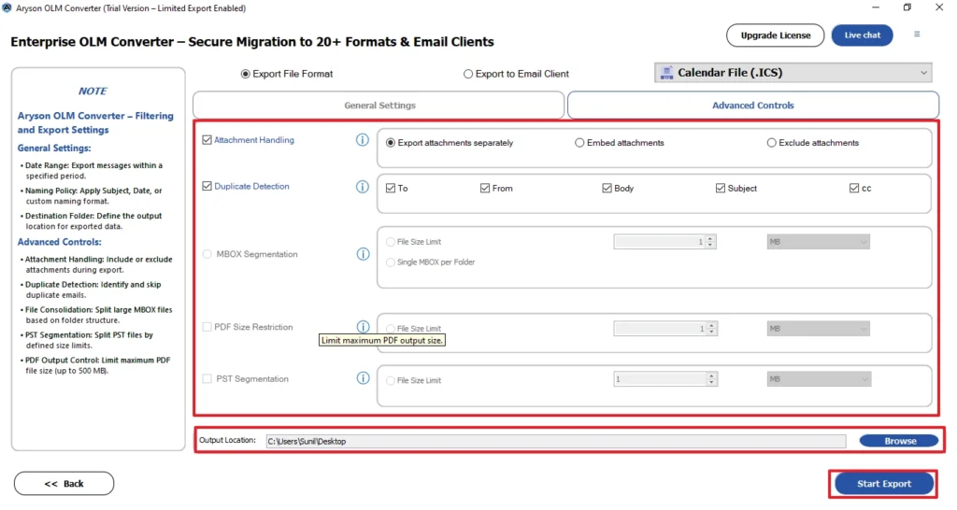957x510 pixels.
Task: Open the PST size unit MB dropdown
Action: point(819,379)
